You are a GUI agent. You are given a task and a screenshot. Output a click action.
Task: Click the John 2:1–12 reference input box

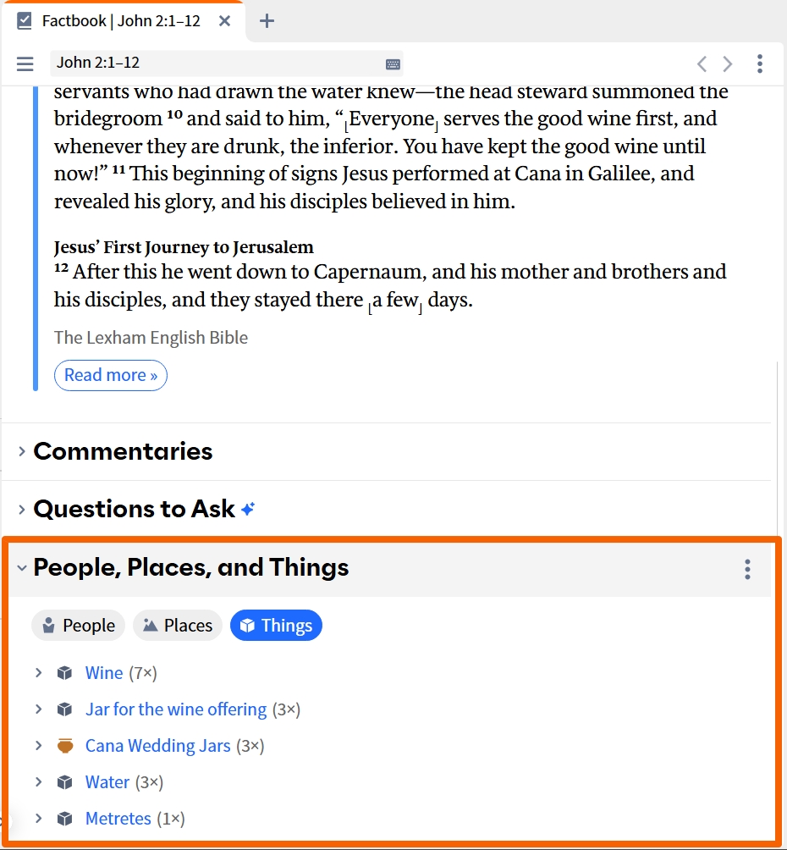[227, 63]
